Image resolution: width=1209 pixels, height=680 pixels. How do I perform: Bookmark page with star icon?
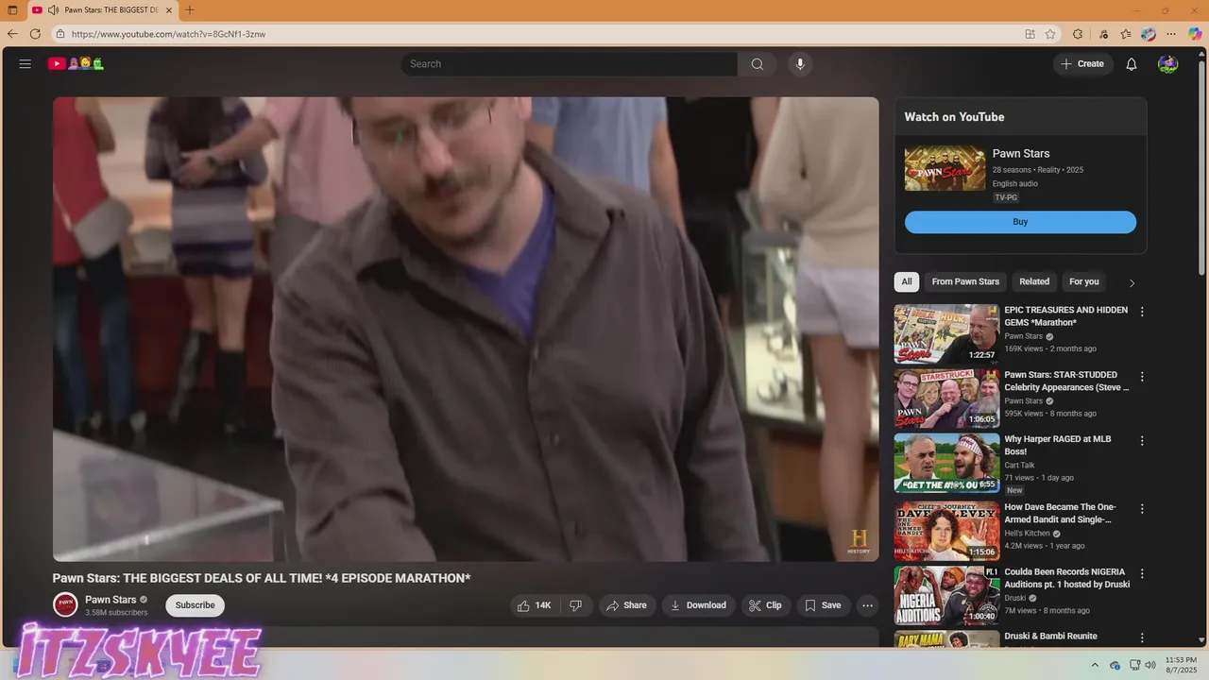1050,34
